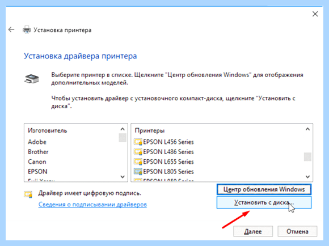Screen dimensions: 329x246
Task: Pick EPSON L805 Series printer
Action: (x=168, y=172)
